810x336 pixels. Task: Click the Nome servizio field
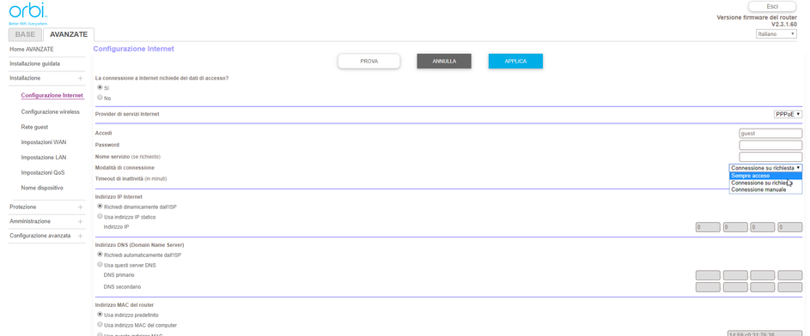coord(770,157)
